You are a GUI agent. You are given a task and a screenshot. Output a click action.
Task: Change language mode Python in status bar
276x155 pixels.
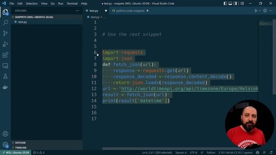click(x=211, y=152)
